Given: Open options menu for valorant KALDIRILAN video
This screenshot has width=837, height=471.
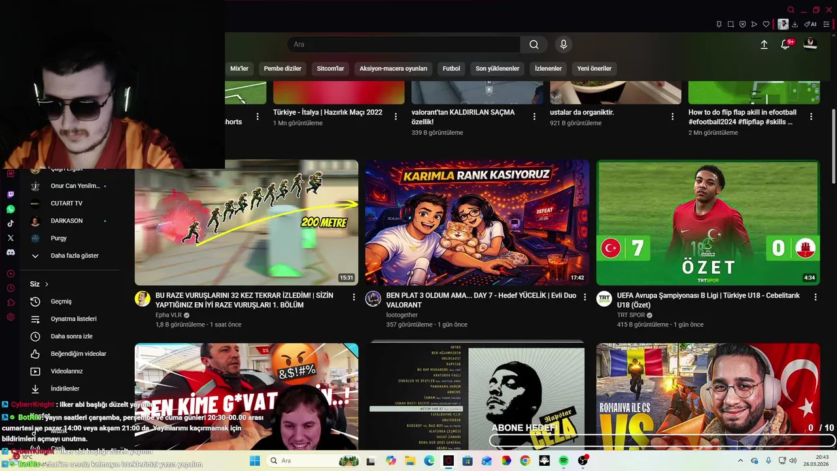Looking at the screenshot, I should (x=534, y=116).
